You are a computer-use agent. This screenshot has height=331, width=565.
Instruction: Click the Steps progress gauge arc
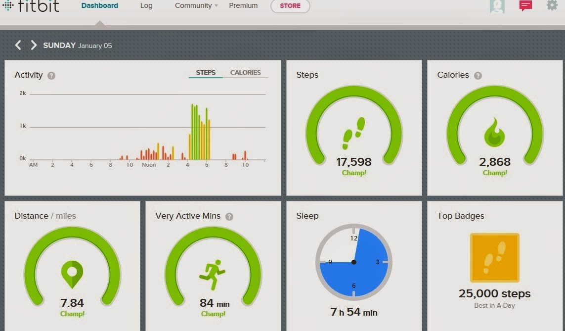(x=354, y=90)
